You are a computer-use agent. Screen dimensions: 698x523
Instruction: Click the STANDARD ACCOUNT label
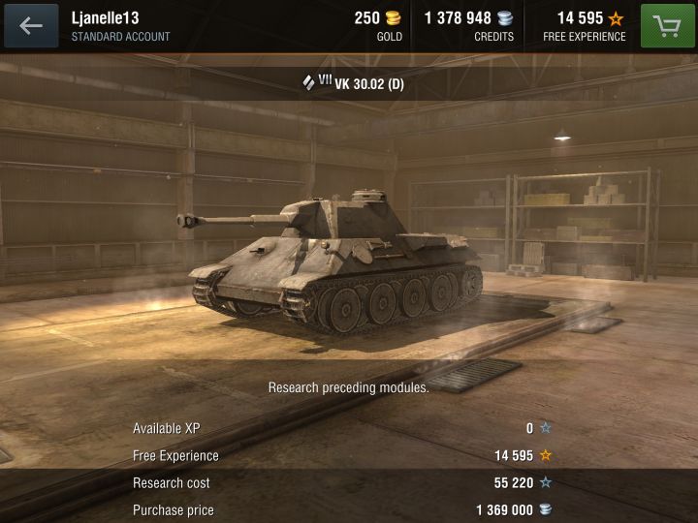click(120, 37)
